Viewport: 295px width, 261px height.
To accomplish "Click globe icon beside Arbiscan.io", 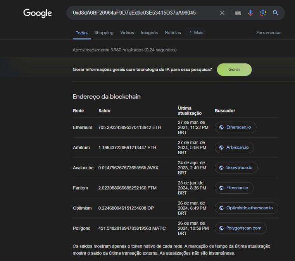I will (221, 147).
